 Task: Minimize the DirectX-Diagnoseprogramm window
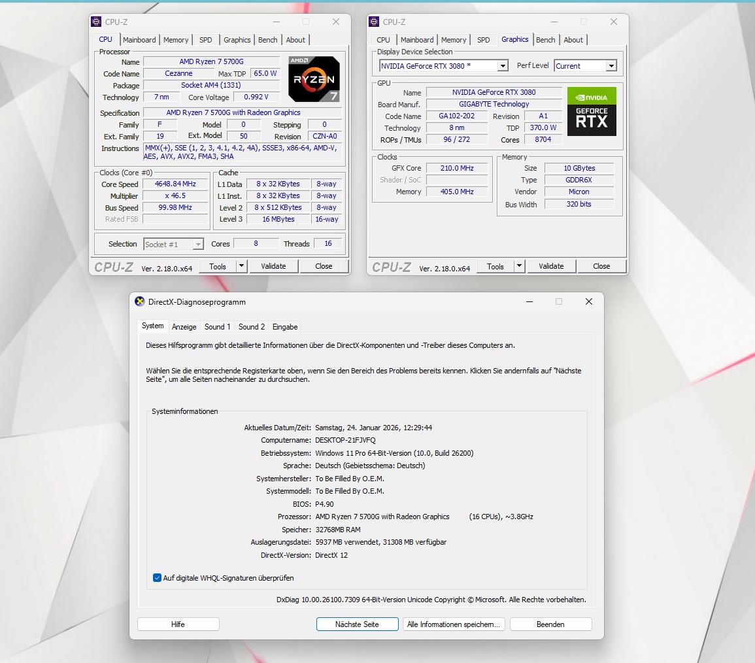click(x=529, y=301)
